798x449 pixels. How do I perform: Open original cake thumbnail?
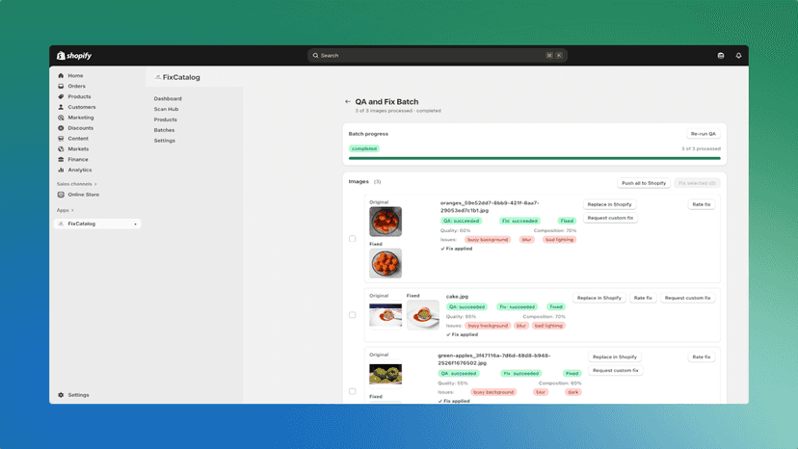point(386,315)
